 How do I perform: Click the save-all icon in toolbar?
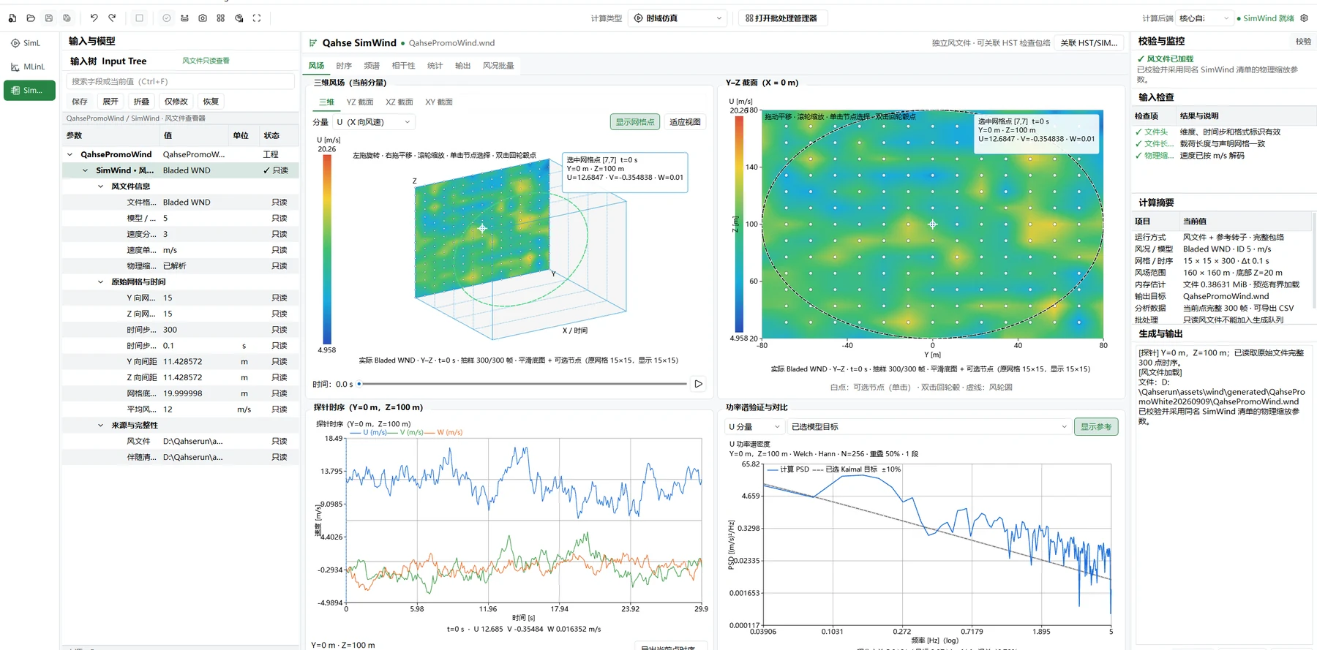(67, 18)
